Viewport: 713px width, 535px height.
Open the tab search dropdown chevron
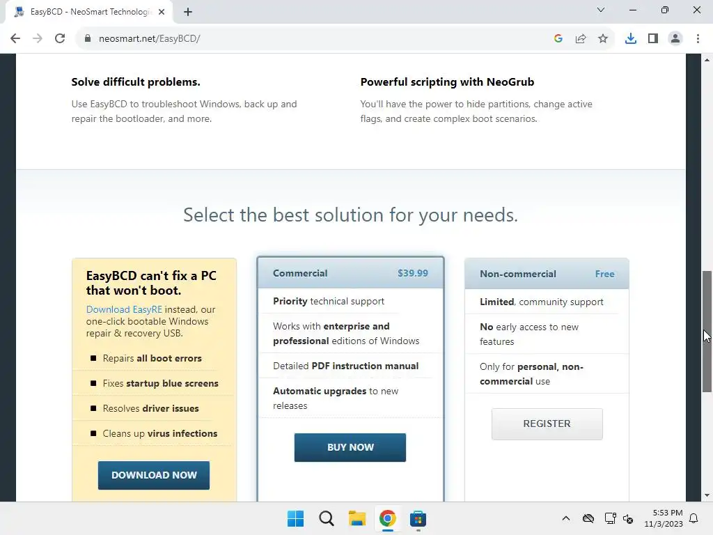click(601, 10)
